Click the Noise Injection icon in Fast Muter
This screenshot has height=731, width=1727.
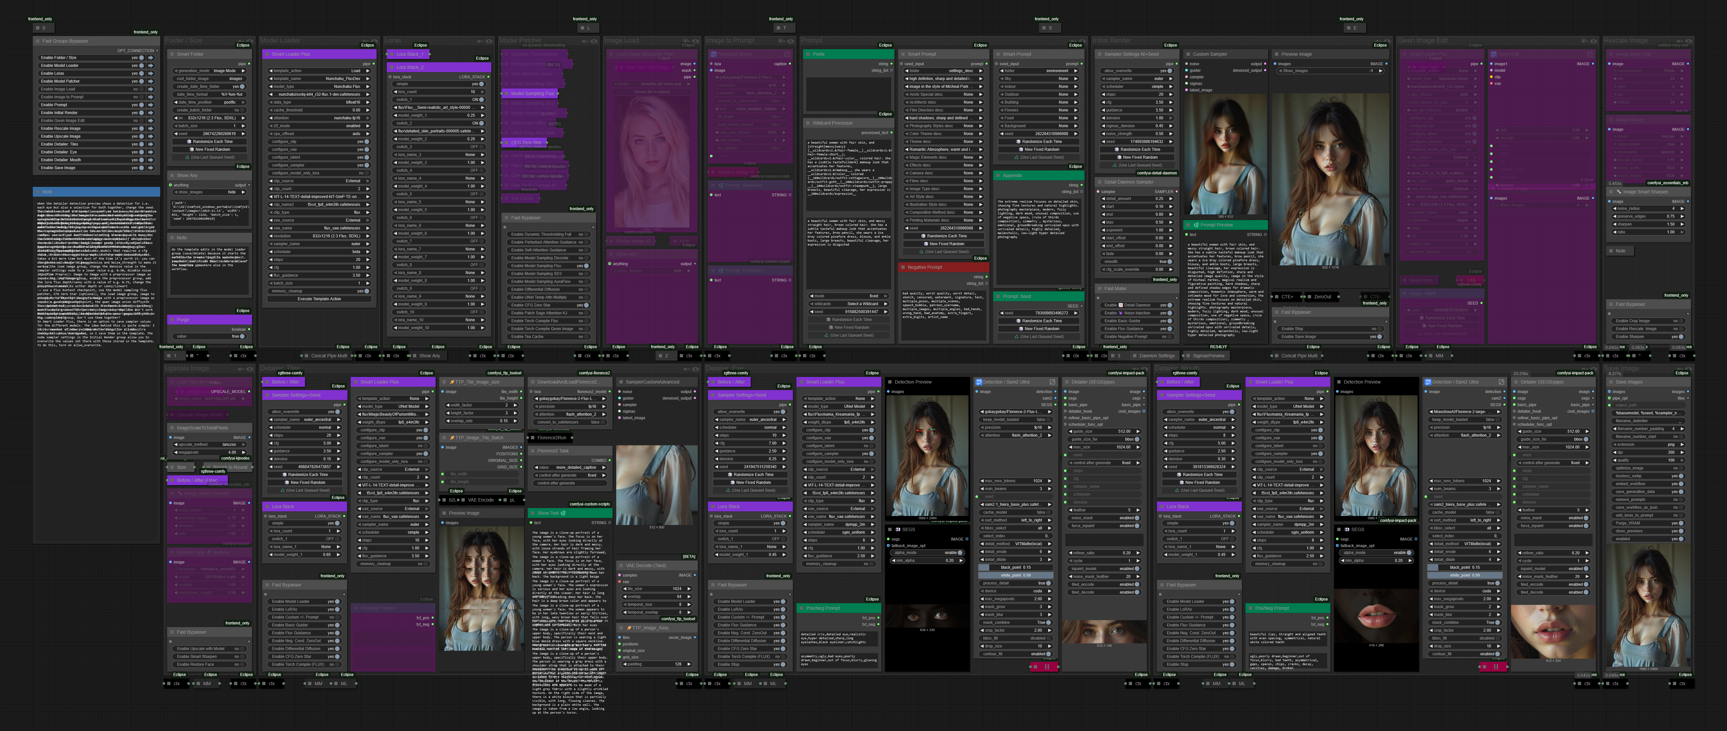point(1121,313)
